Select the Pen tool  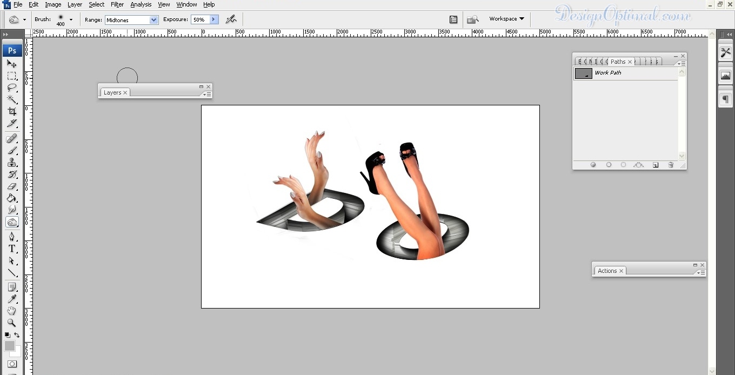click(x=12, y=237)
